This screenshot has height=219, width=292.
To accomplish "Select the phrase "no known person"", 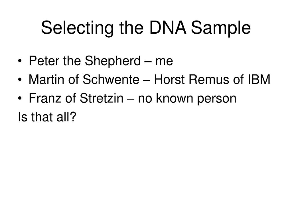I will (187, 98).
